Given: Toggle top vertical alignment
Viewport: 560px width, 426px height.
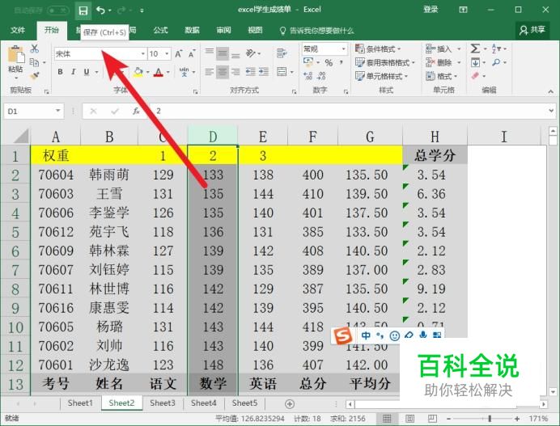Looking at the screenshot, I should [x=210, y=52].
